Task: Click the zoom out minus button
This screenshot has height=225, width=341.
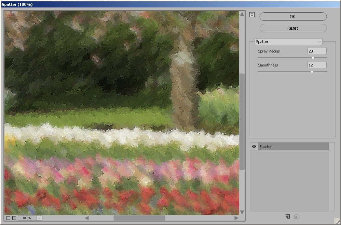Action: pyautogui.click(x=8, y=218)
